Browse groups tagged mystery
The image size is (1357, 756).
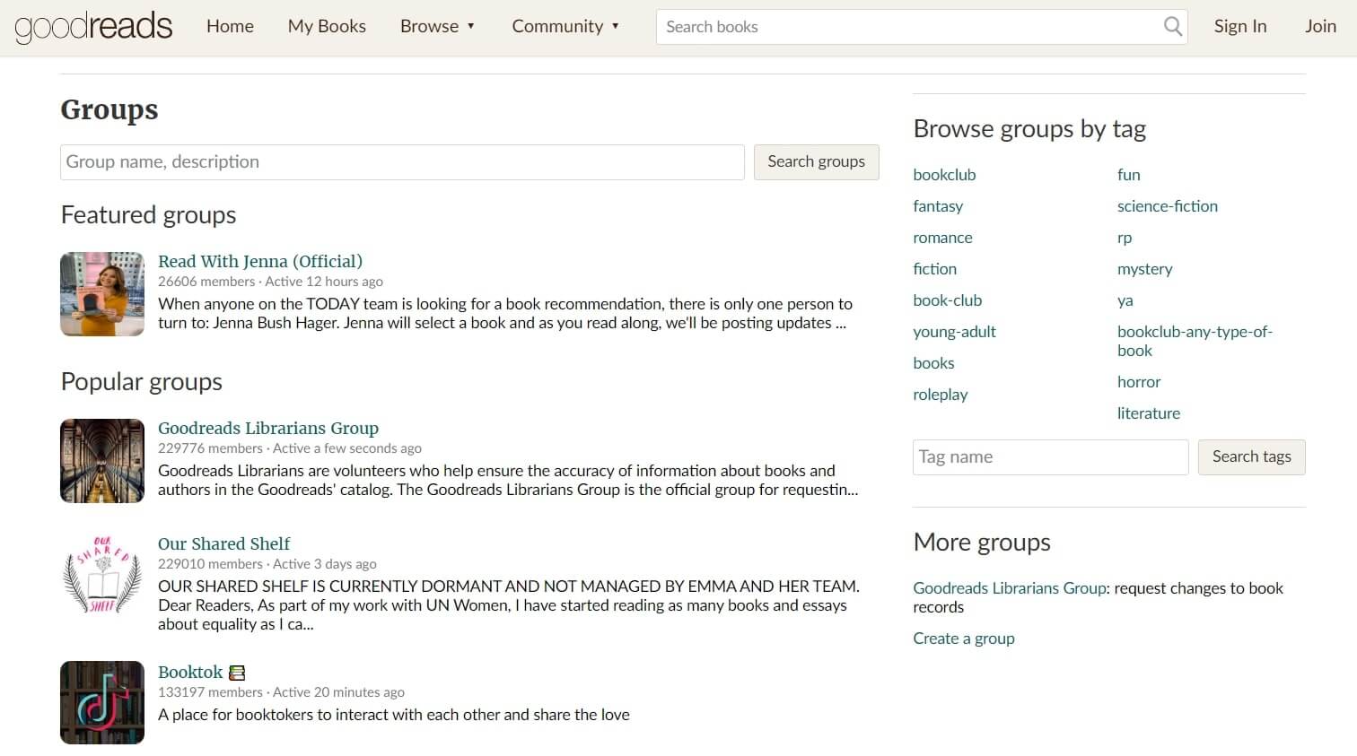click(x=1145, y=269)
